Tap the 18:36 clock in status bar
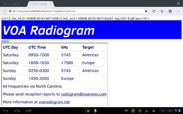Screen dimensions: 183x114 166,111
